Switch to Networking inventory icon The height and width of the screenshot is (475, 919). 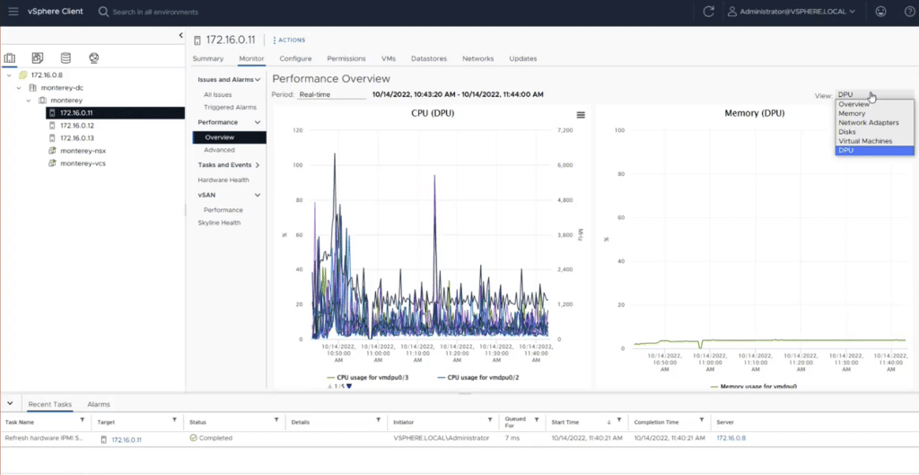93,58
